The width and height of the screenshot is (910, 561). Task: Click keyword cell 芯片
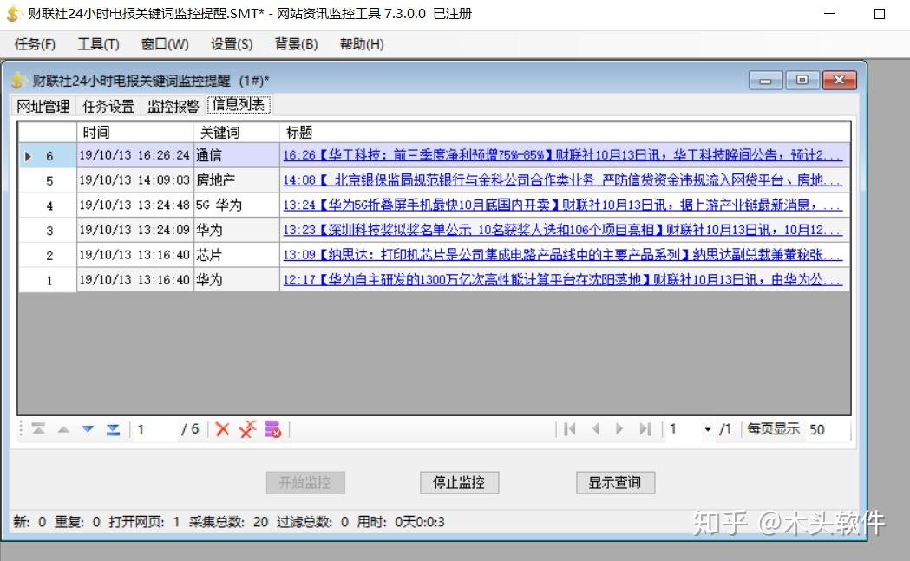tap(237, 255)
